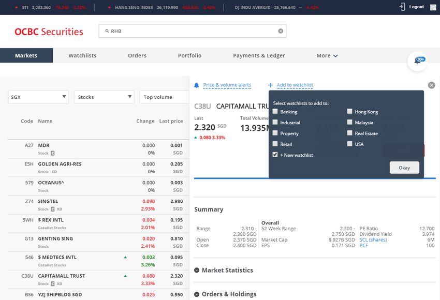440x300 pixels.
Task: Click the DJ INDU AVERG/D ticker
Action: [276, 8]
